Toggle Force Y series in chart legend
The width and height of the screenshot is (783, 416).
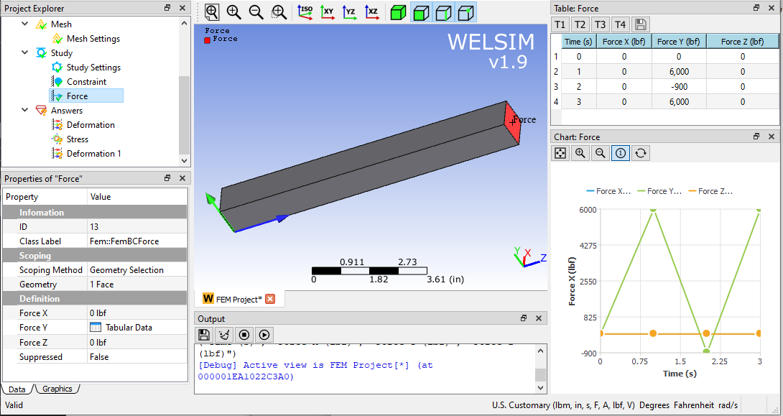click(x=659, y=191)
